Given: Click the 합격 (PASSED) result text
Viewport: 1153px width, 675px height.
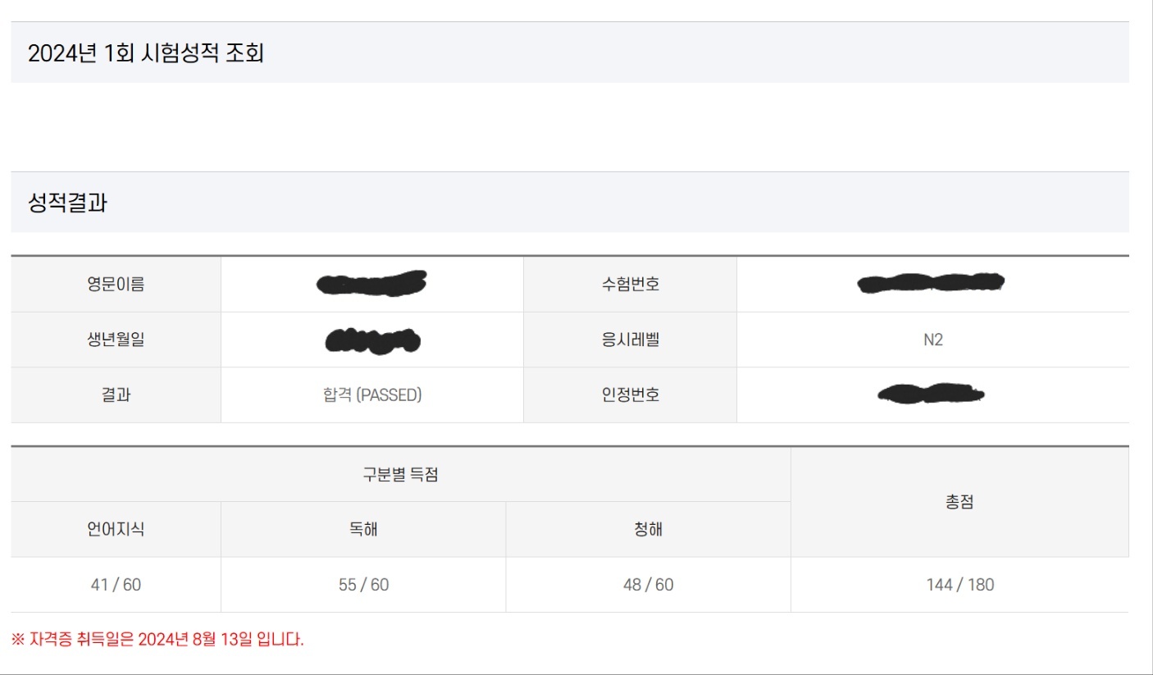Looking at the screenshot, I should [x=371, y=395].
